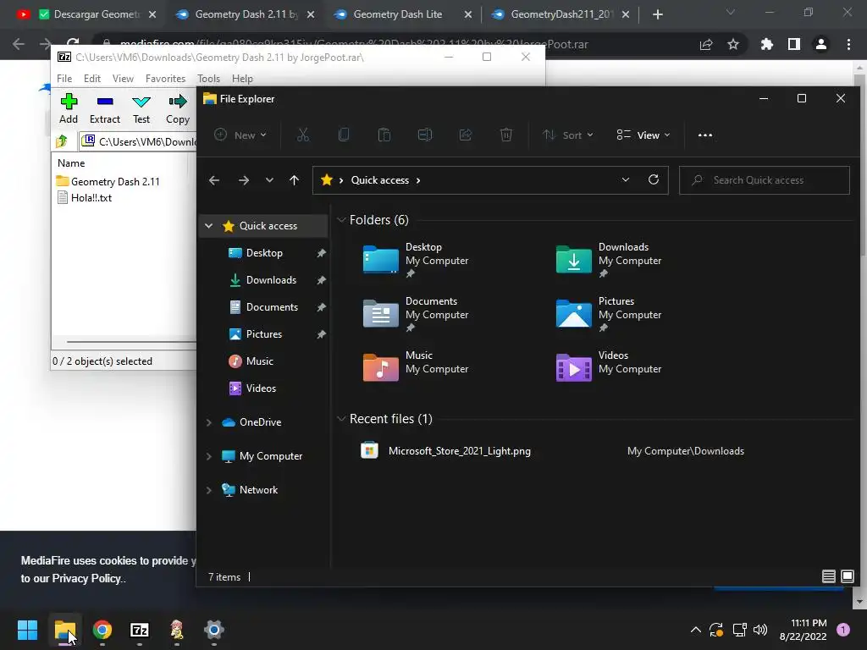867x650 pixels.
Task: Collapse the Quick access tree node
Action: [x=208, y=225]
